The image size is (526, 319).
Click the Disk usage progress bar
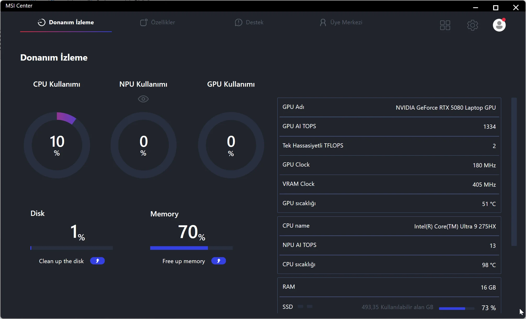[72, 248]
